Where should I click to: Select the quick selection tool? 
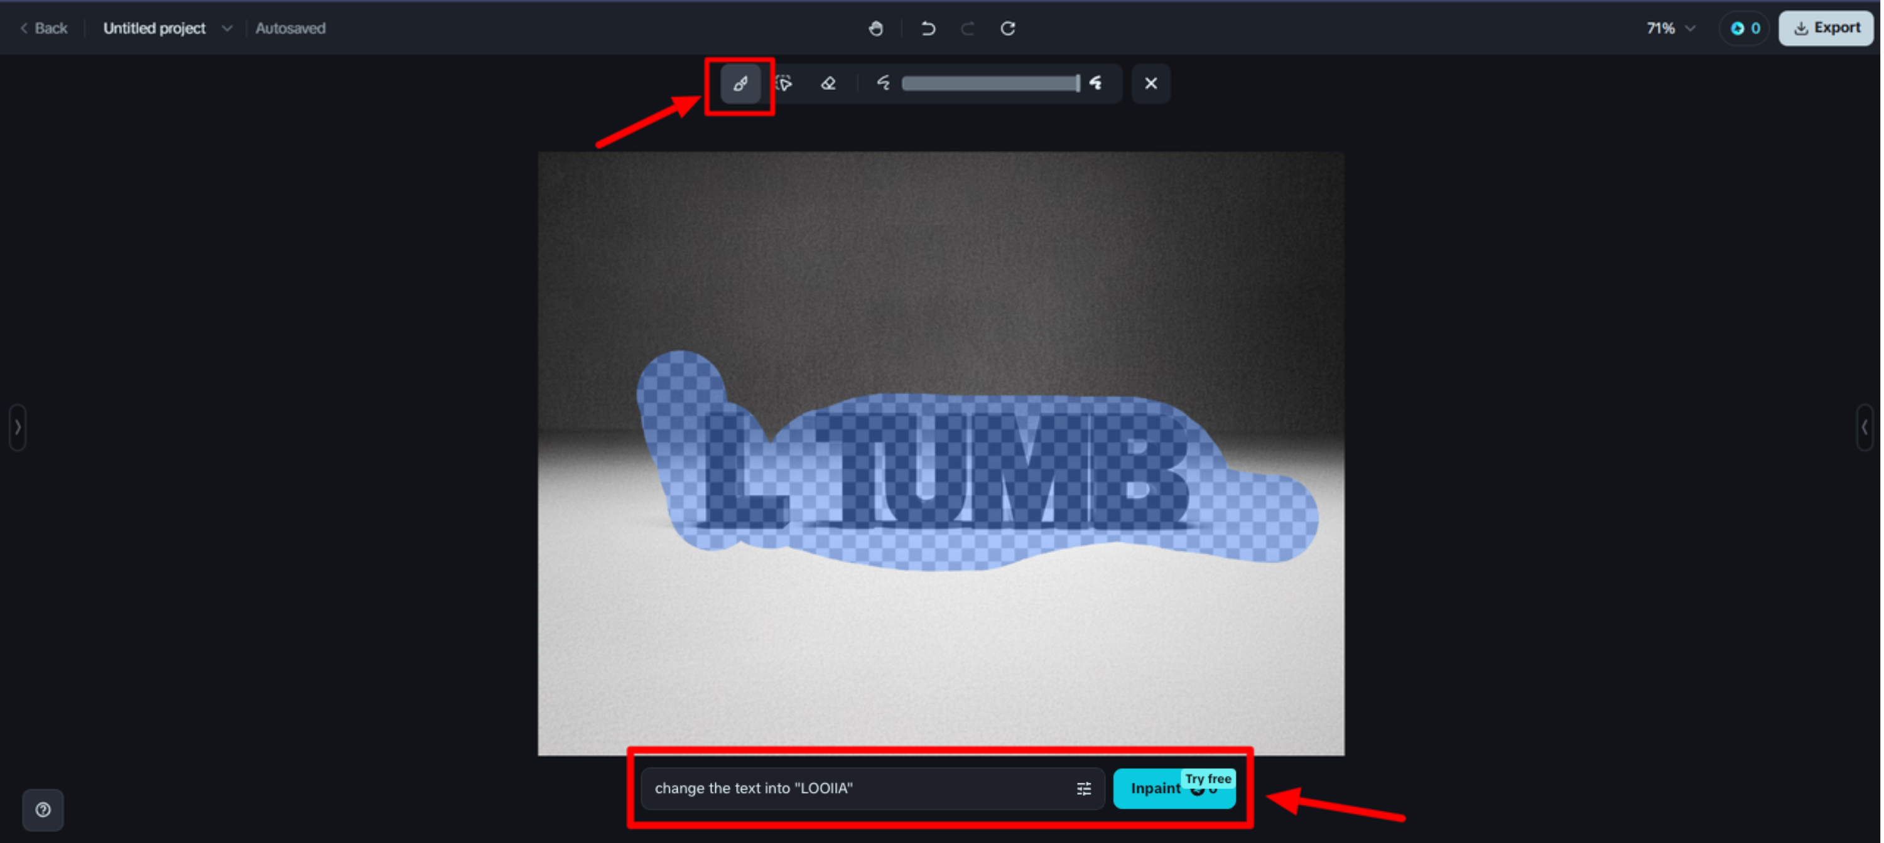click(x=784, y=83)
